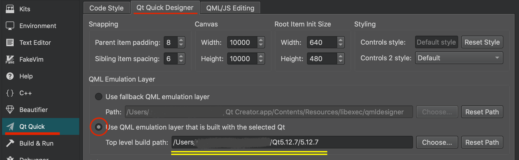Switch to the Code Style tab

pos(106,8)
